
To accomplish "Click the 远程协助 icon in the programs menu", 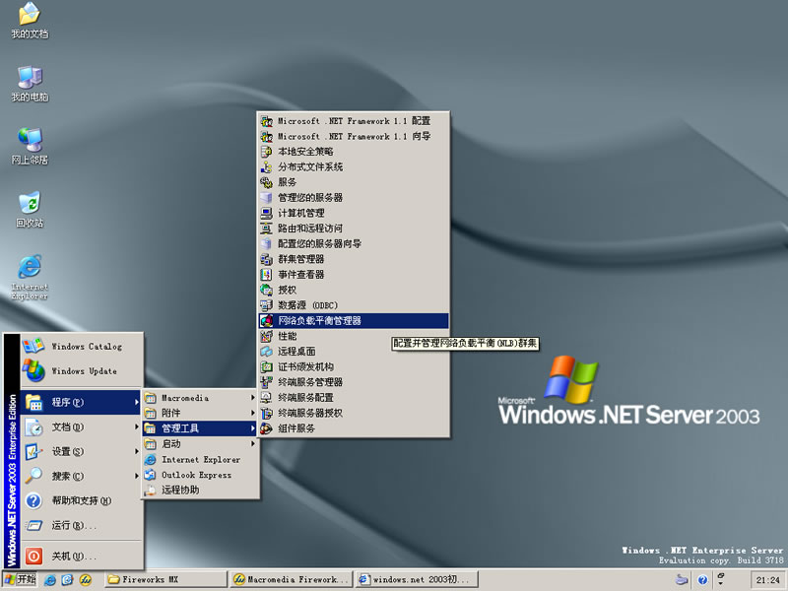I will point(150,491).
